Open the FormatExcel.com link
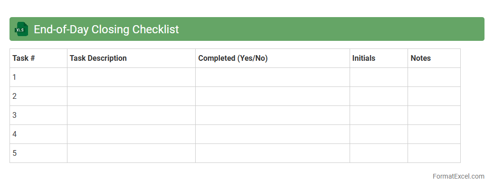Screen dimensions: 494x190 point(458,176)
